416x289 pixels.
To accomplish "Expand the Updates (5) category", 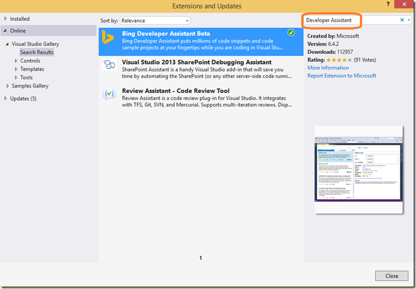I will [x=5, y=99].
